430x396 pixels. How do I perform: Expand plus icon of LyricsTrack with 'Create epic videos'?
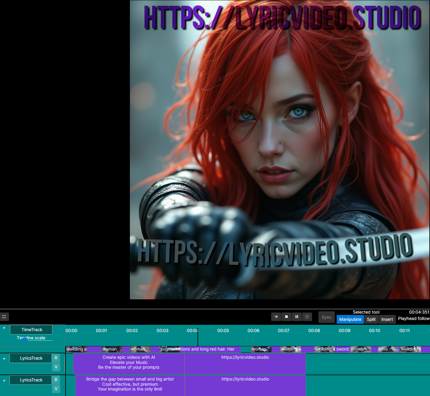click(x=4, y=359)
